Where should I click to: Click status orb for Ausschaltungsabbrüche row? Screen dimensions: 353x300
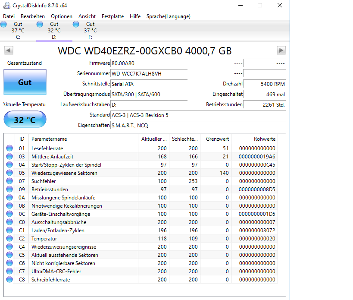tap(9, 222)
